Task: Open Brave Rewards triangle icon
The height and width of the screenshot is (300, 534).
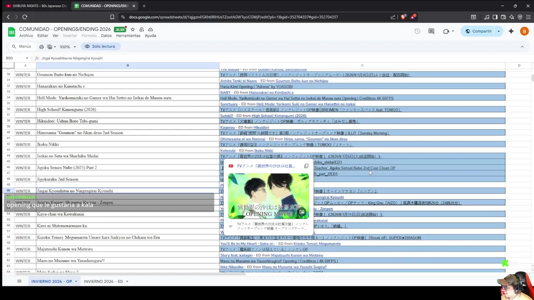Action: coord(413,17)
